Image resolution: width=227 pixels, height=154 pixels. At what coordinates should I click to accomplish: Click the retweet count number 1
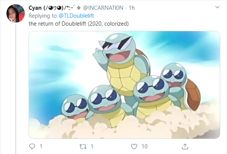[x=92, y=146]
